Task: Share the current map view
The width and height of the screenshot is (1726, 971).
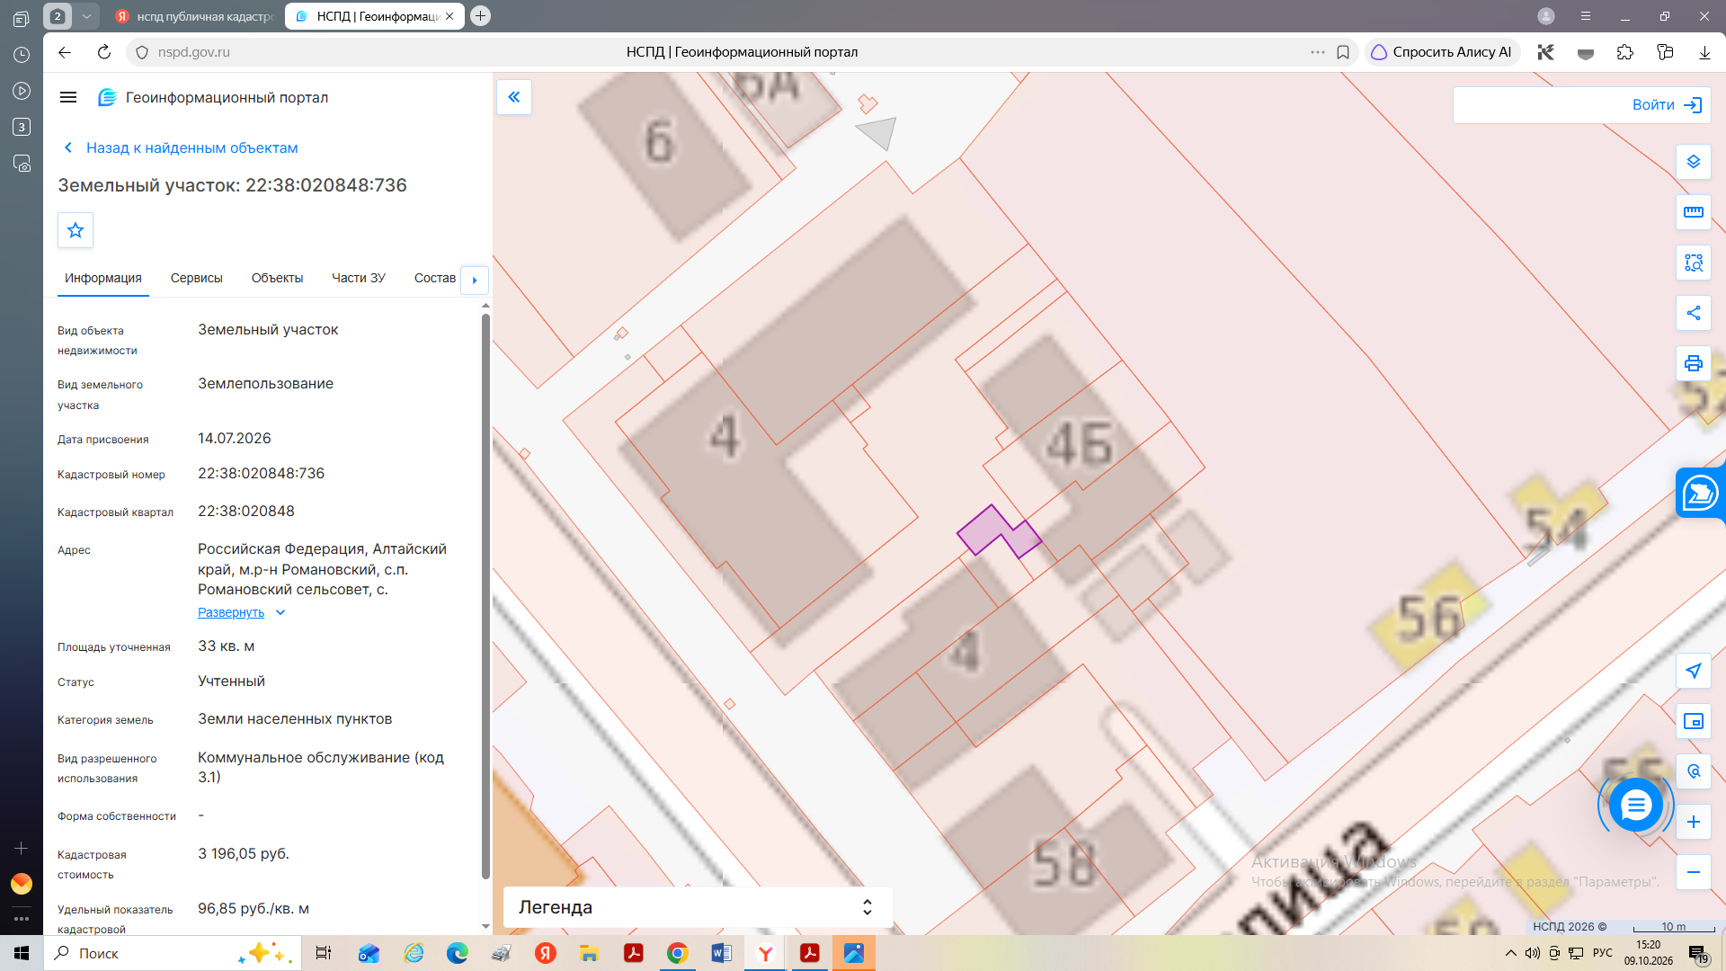Action: click(x=1694, y=313)
